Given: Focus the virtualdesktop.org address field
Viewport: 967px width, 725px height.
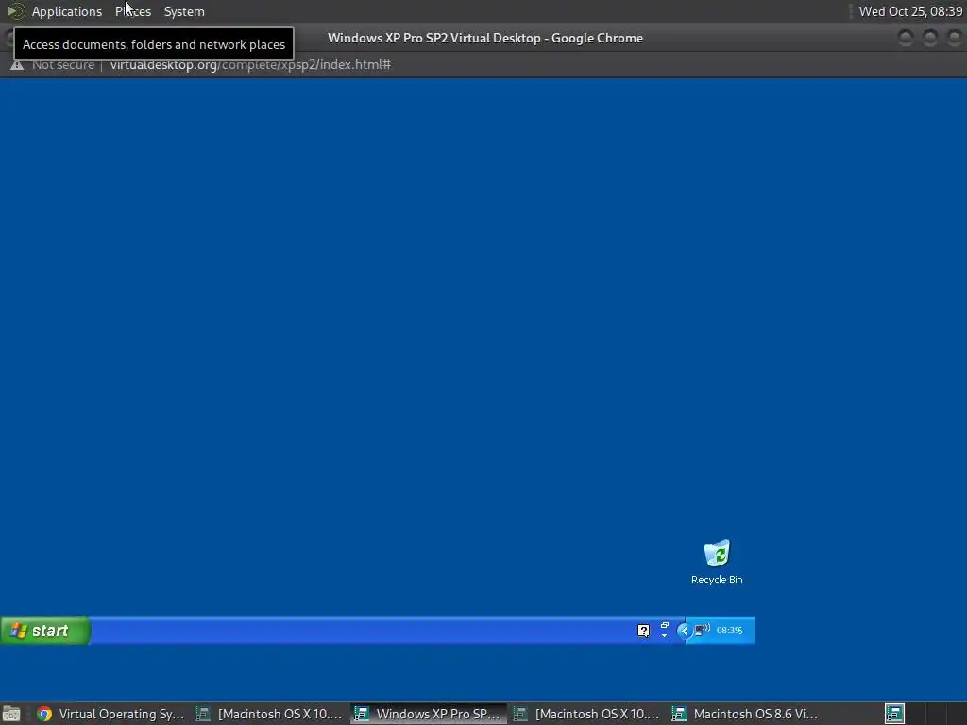Looking at the screenshot, I should 250,65.
